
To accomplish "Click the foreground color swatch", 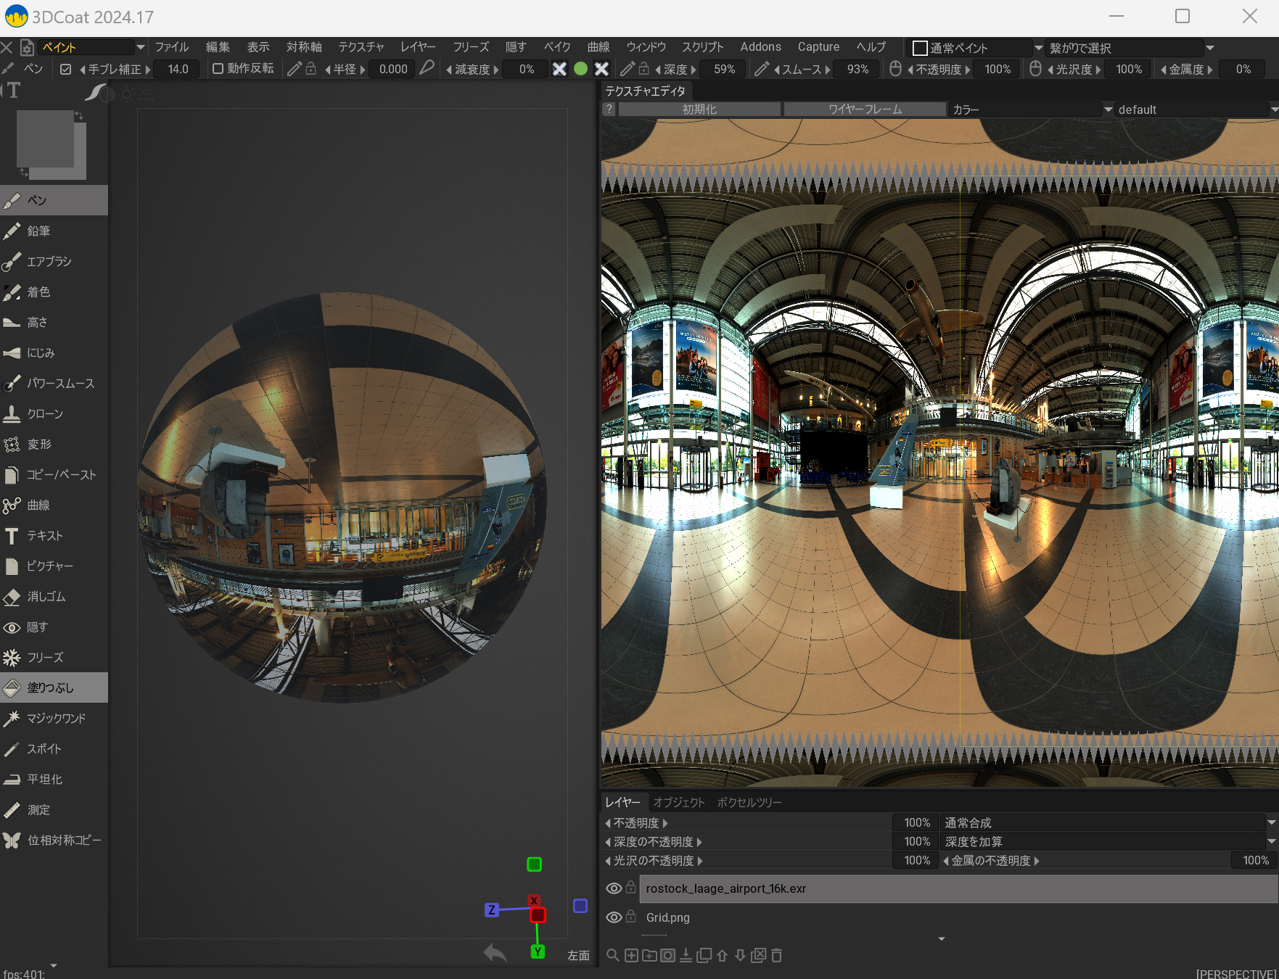I will click(x=45, y=139).
